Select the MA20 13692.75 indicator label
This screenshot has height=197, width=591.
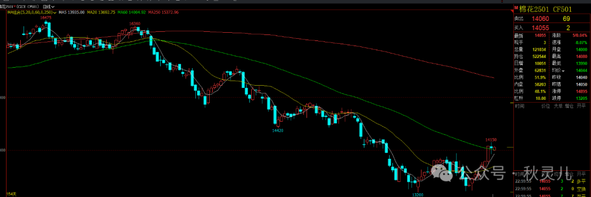click(x=101, y=13)
